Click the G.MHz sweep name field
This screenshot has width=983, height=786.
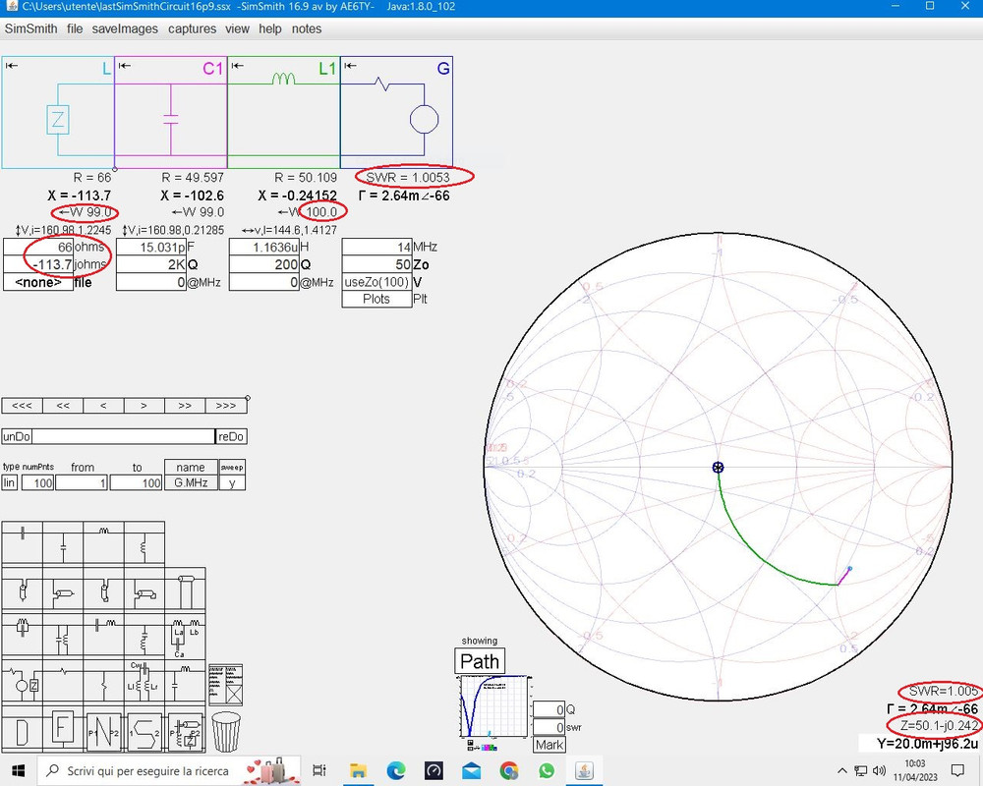[191, 482]
